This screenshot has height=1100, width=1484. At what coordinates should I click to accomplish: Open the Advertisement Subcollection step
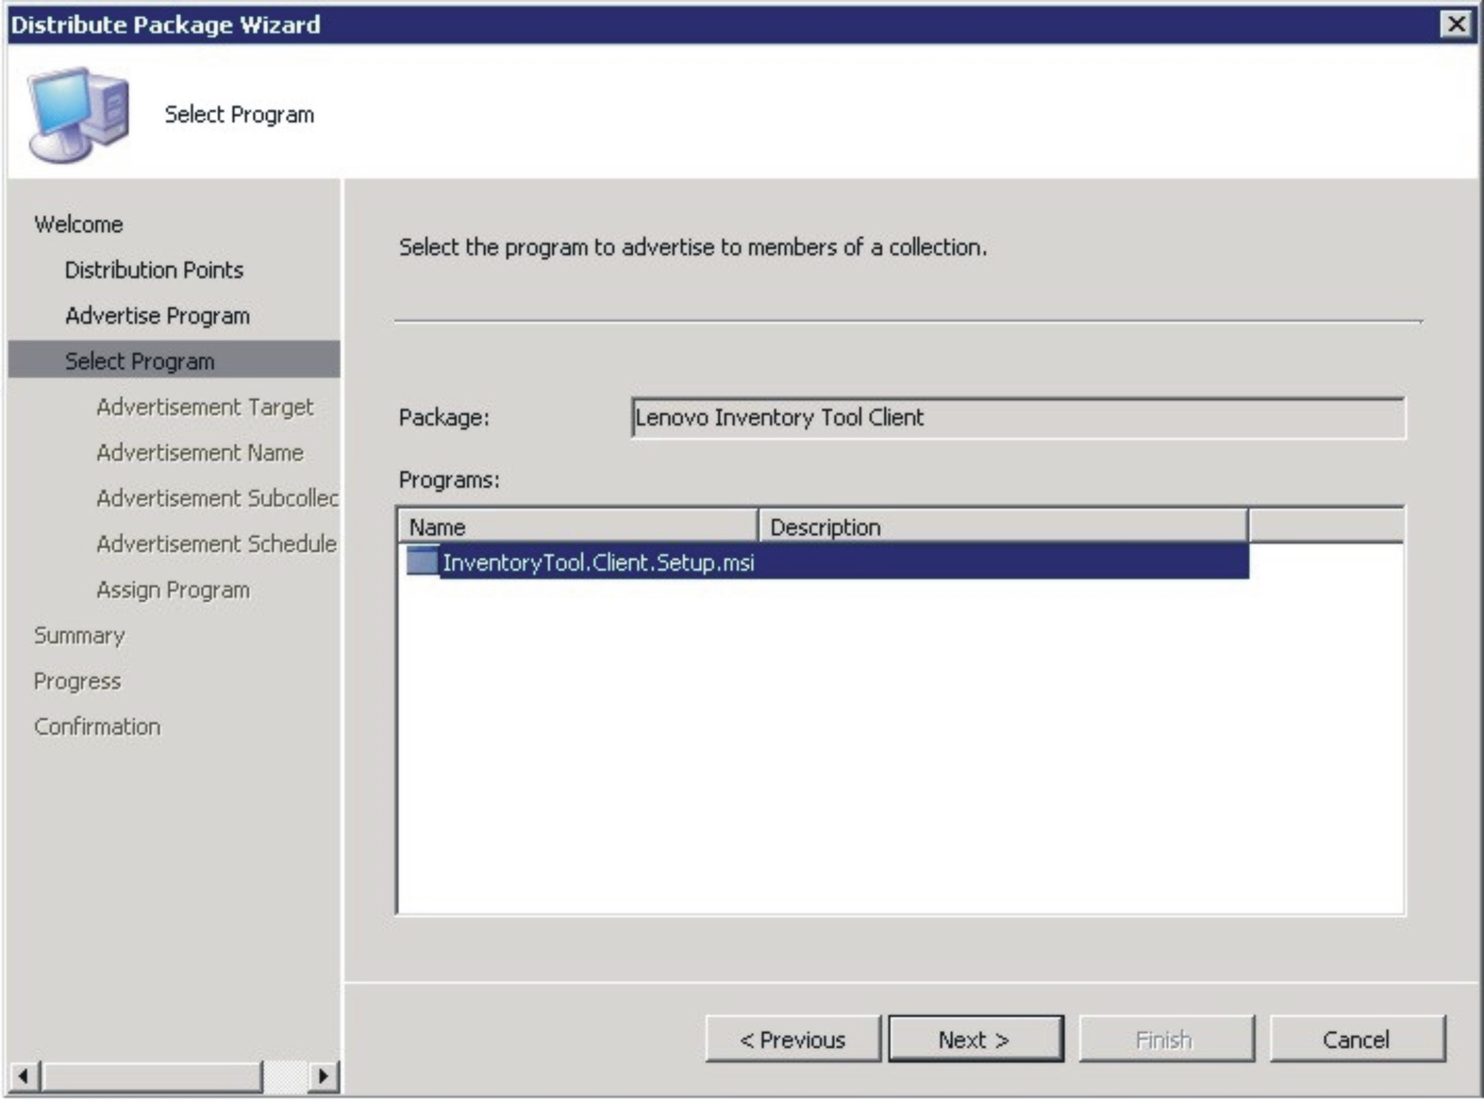pos(217,498)
